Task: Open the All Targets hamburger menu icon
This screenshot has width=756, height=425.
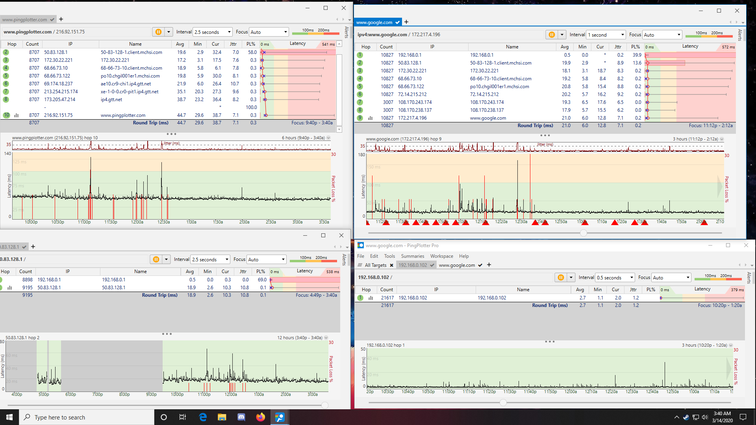Action: pos(360,265)
